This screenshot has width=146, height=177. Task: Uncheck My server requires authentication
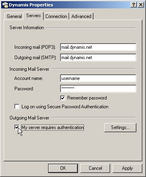17,127
